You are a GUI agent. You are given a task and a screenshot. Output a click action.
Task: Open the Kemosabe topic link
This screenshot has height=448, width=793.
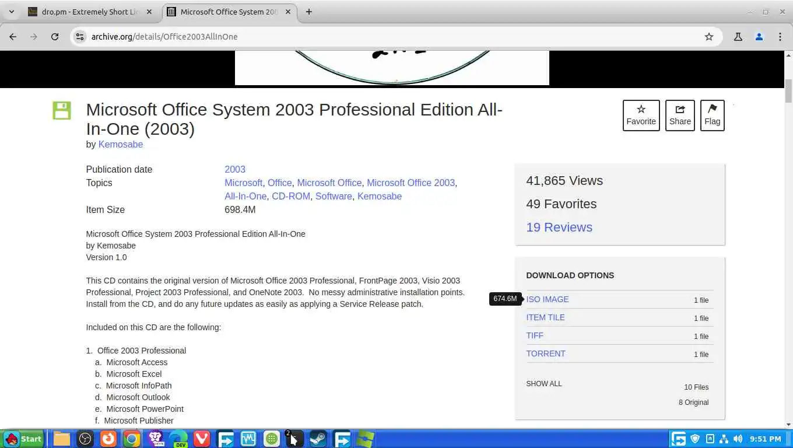(x=380, y=196)
